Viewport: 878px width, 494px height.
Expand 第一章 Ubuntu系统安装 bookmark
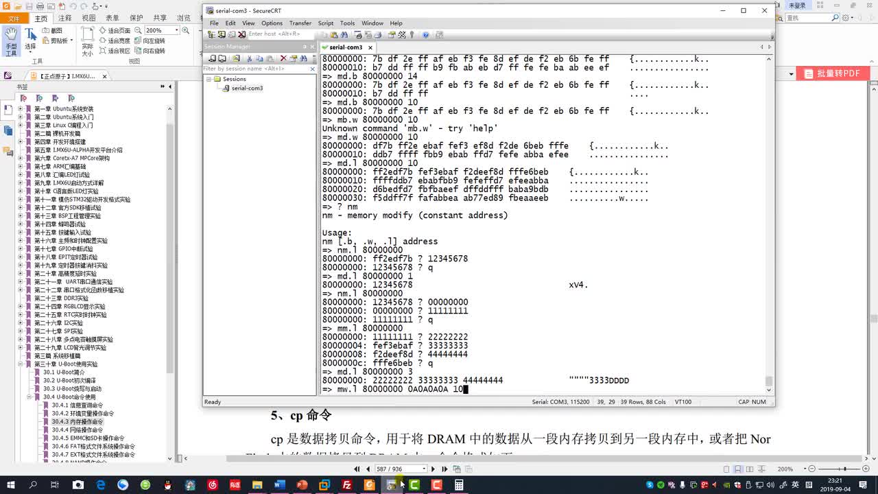click(x=21, y=109)
